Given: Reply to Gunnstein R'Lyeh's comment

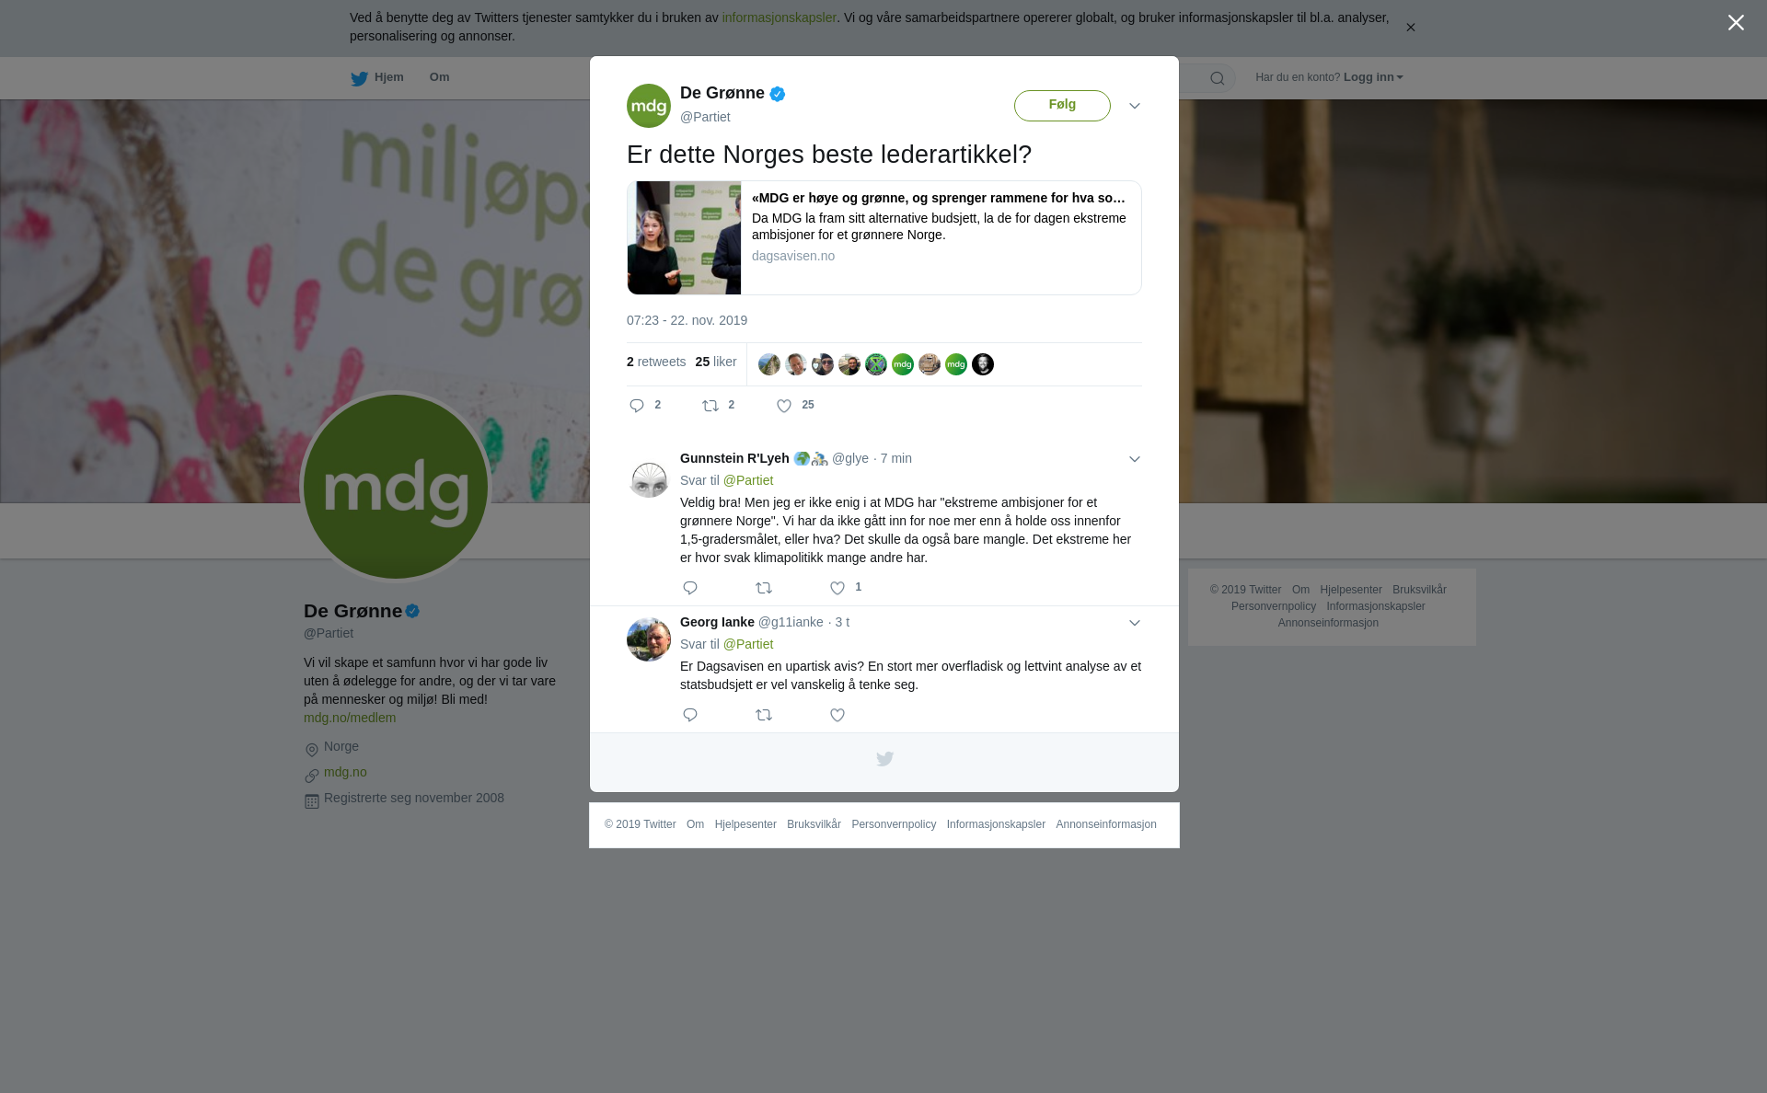Looking at the screenshot, I should point(690,588).
